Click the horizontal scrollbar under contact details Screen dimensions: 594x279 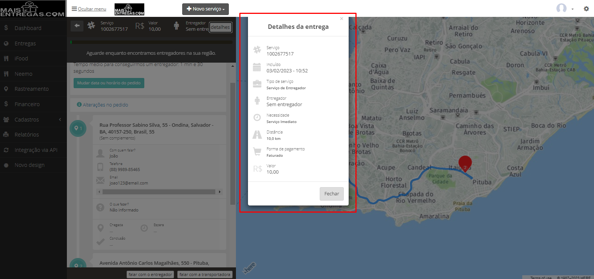pyautogui.click(x=159, y=192)
